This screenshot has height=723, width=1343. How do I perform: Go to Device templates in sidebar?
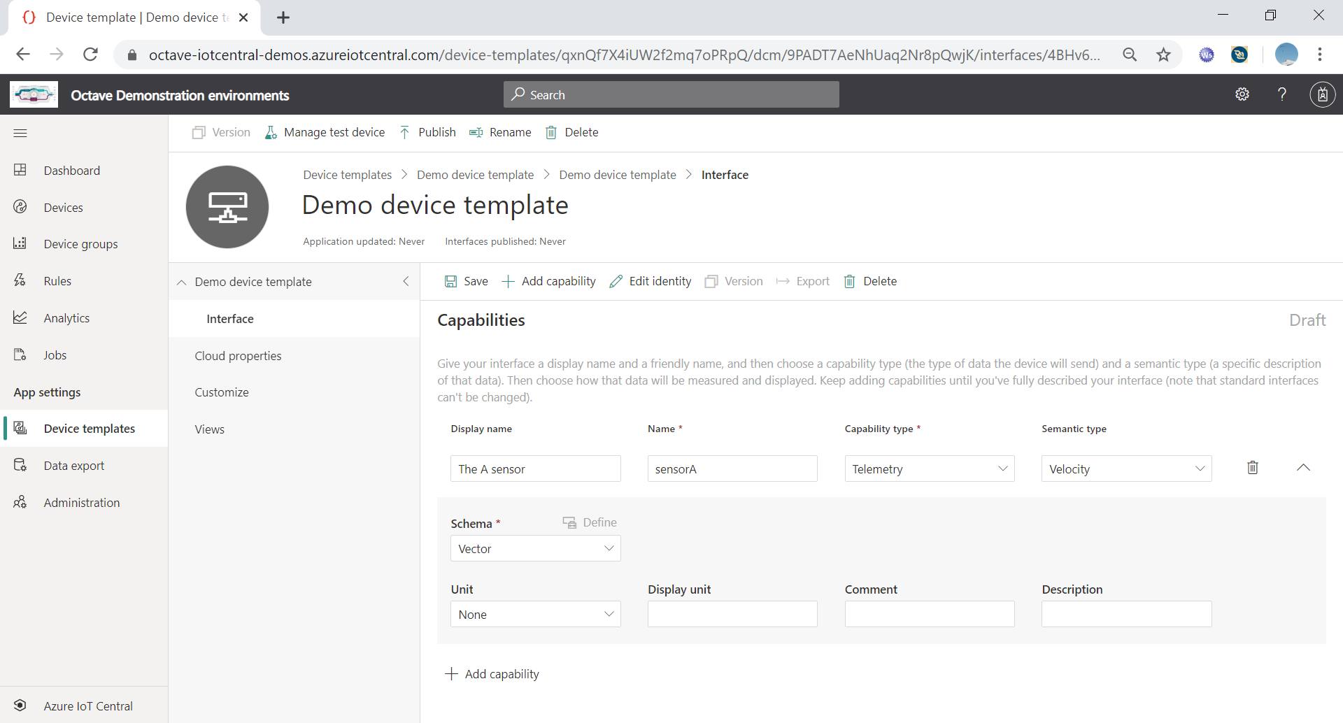tap(84, 429)
